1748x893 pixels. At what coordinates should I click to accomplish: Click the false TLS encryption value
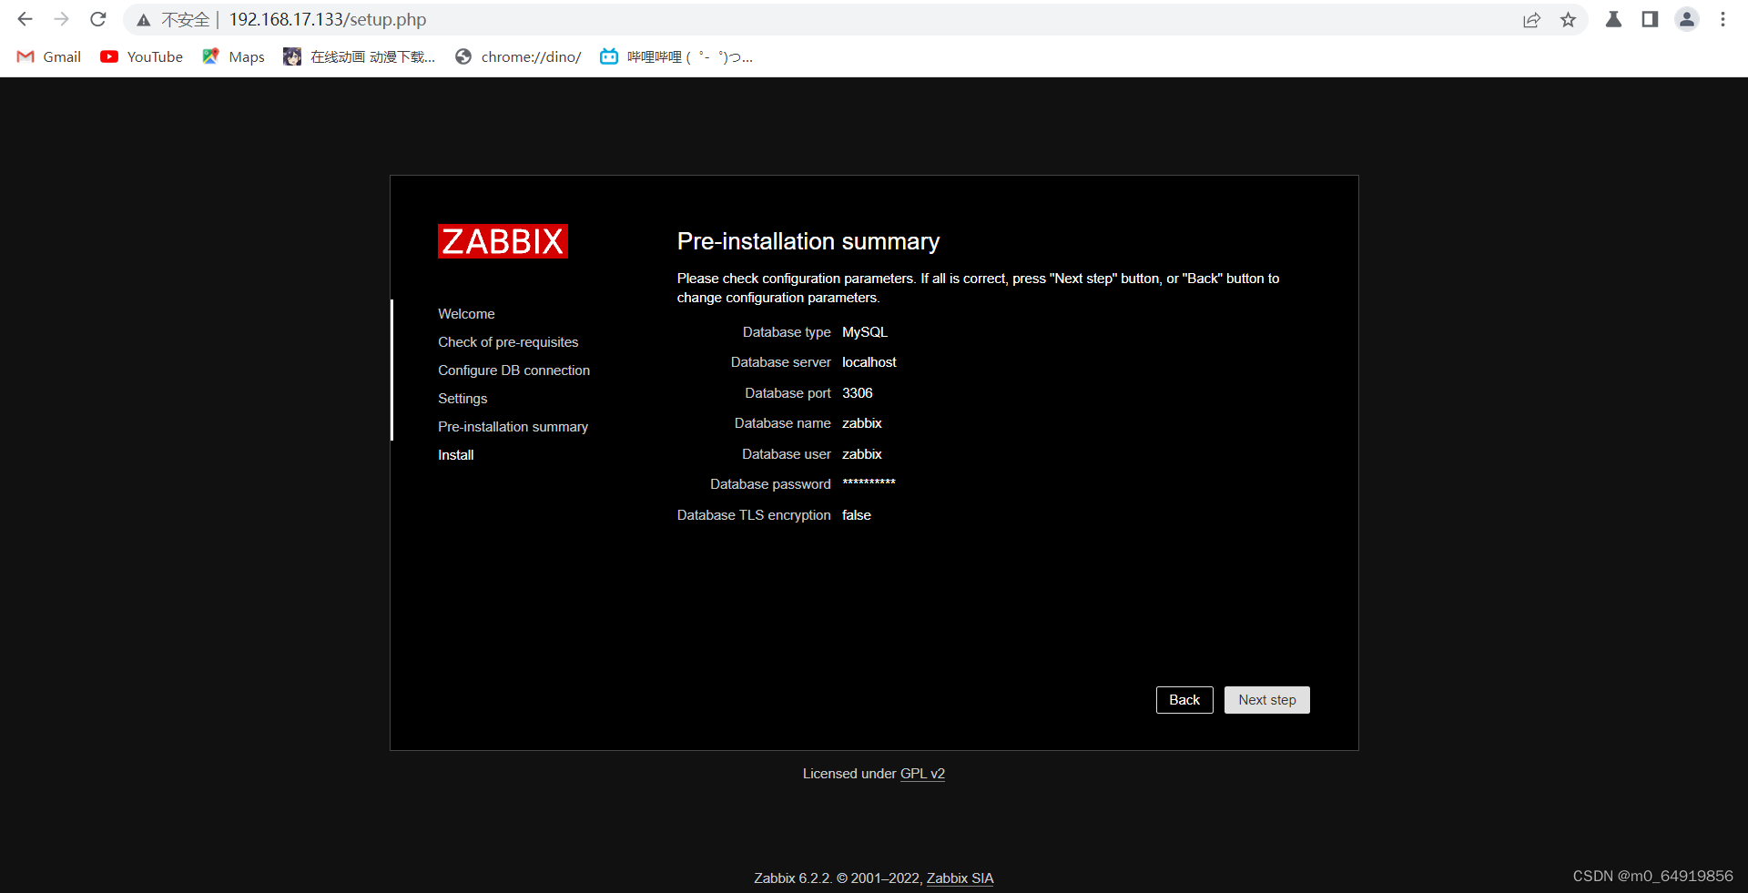click(x=856, y=515)
